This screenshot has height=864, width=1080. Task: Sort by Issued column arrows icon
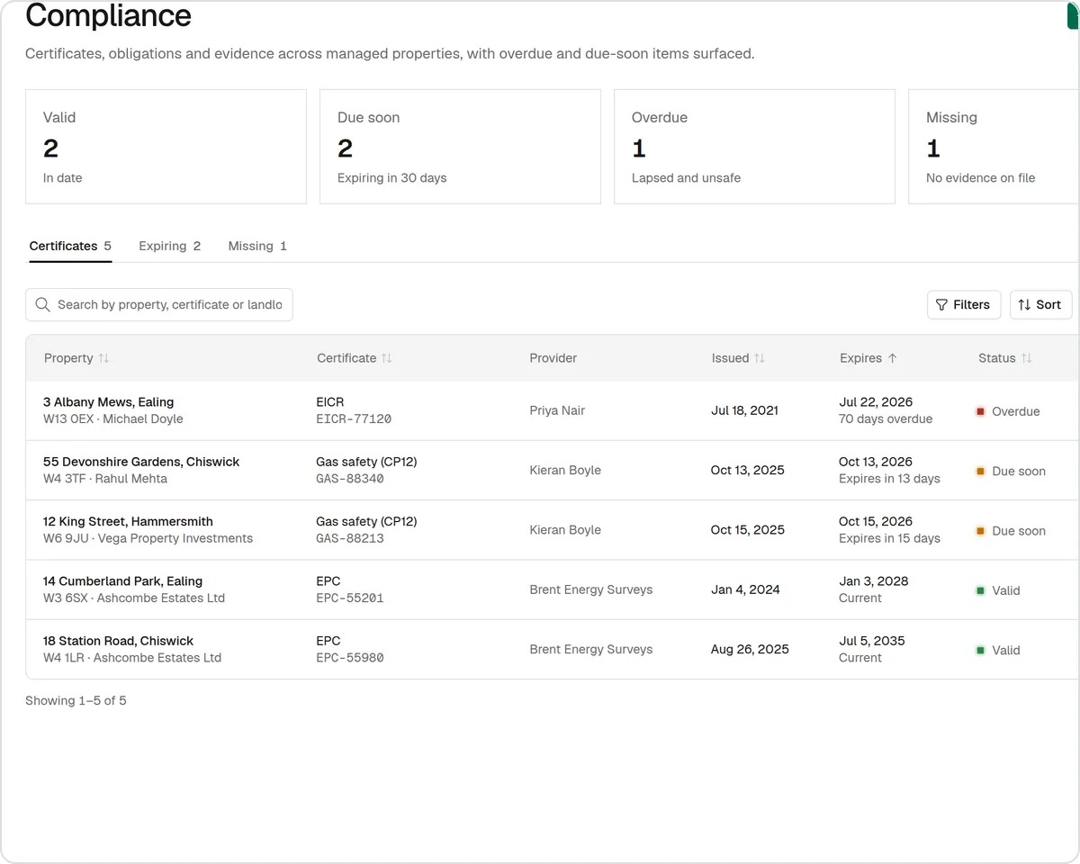pos(760,358)
